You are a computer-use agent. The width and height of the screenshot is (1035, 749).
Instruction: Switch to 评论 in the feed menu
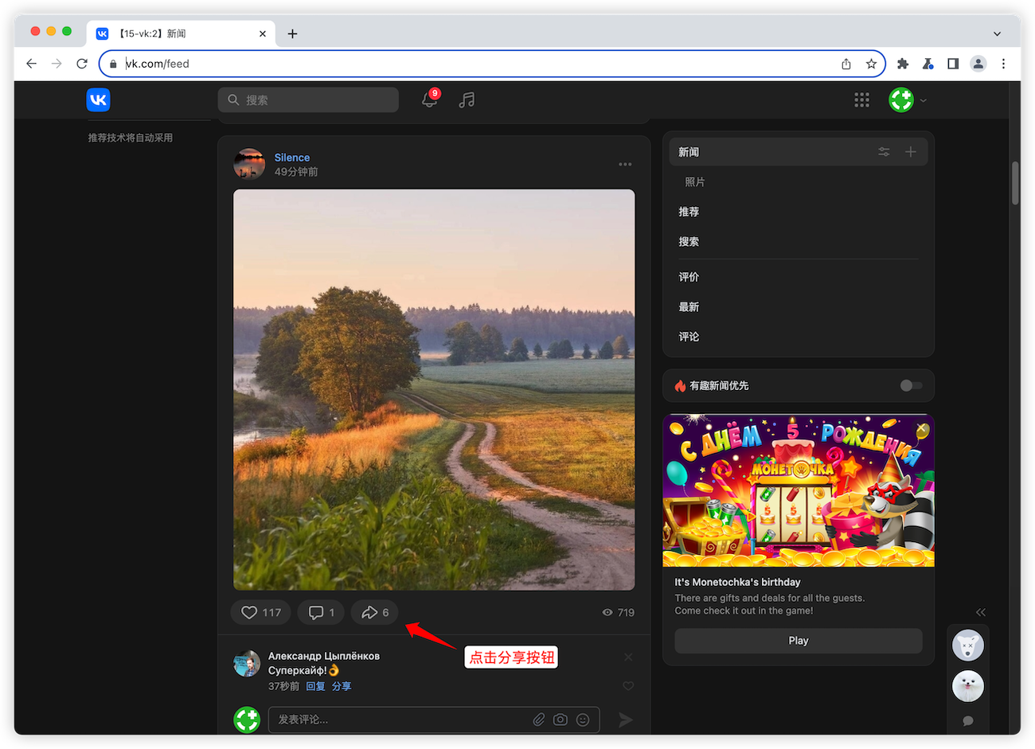[x=689, y=337]
